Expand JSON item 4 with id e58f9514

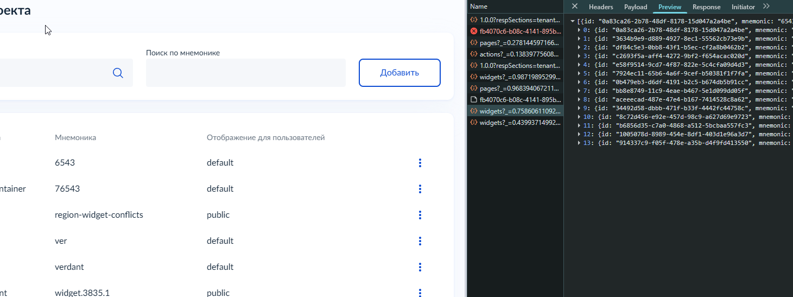pyautogui.click(x=579, y=65)
